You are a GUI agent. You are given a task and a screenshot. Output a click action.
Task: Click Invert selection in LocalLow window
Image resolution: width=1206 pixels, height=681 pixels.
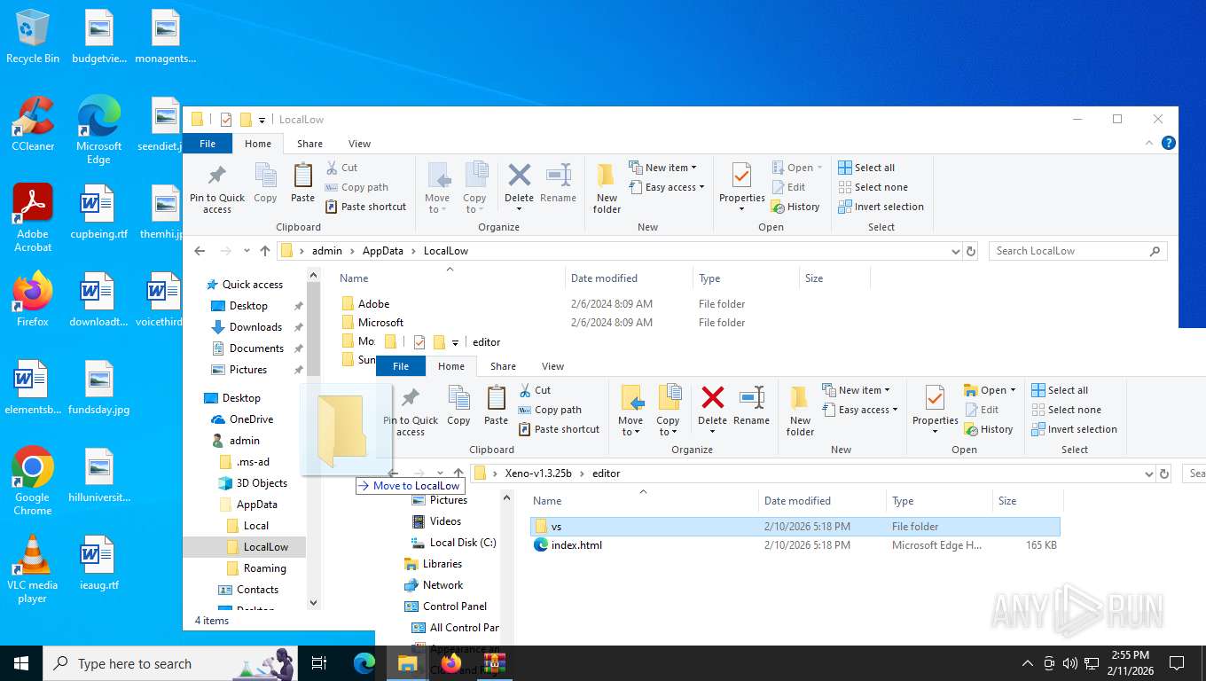[x=881, y=207]
